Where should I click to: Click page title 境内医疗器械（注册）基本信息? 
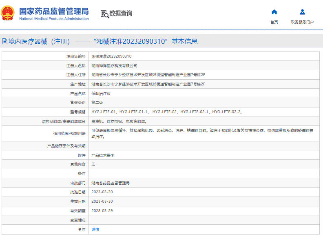[103, 42]
